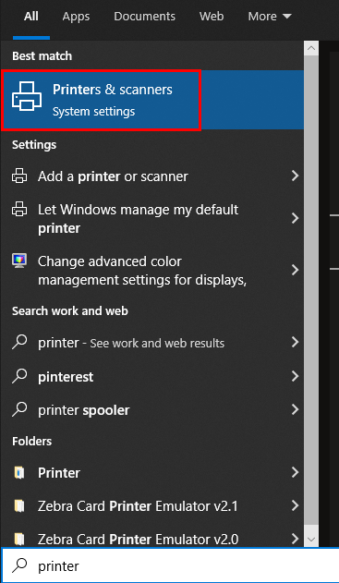Screen dimensions: 339x583
Task: Click magnifier icon beside pinterest suggestion
Action: [x=19, y=376]
